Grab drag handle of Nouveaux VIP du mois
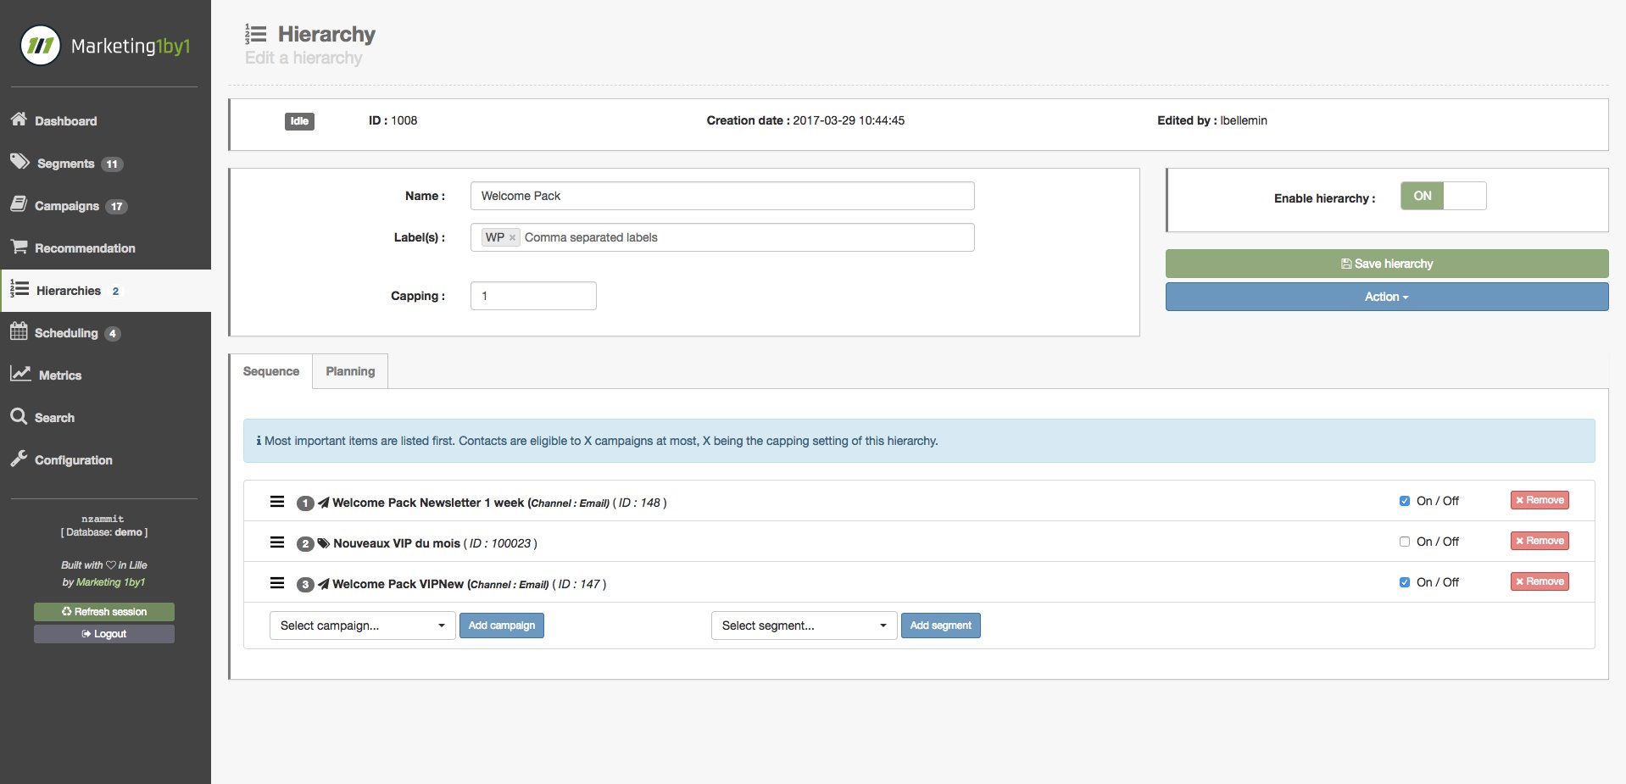This screenshot has height=784, width=1626. tap(277, 542)
